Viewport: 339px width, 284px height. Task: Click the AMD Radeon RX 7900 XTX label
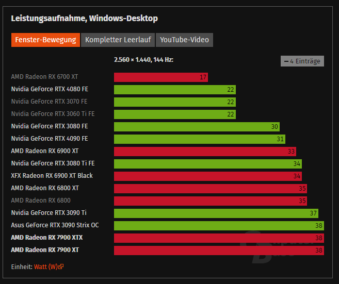click(47, 238)
